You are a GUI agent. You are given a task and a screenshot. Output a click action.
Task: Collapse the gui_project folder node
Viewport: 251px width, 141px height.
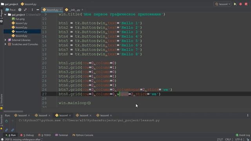[5, 14]
